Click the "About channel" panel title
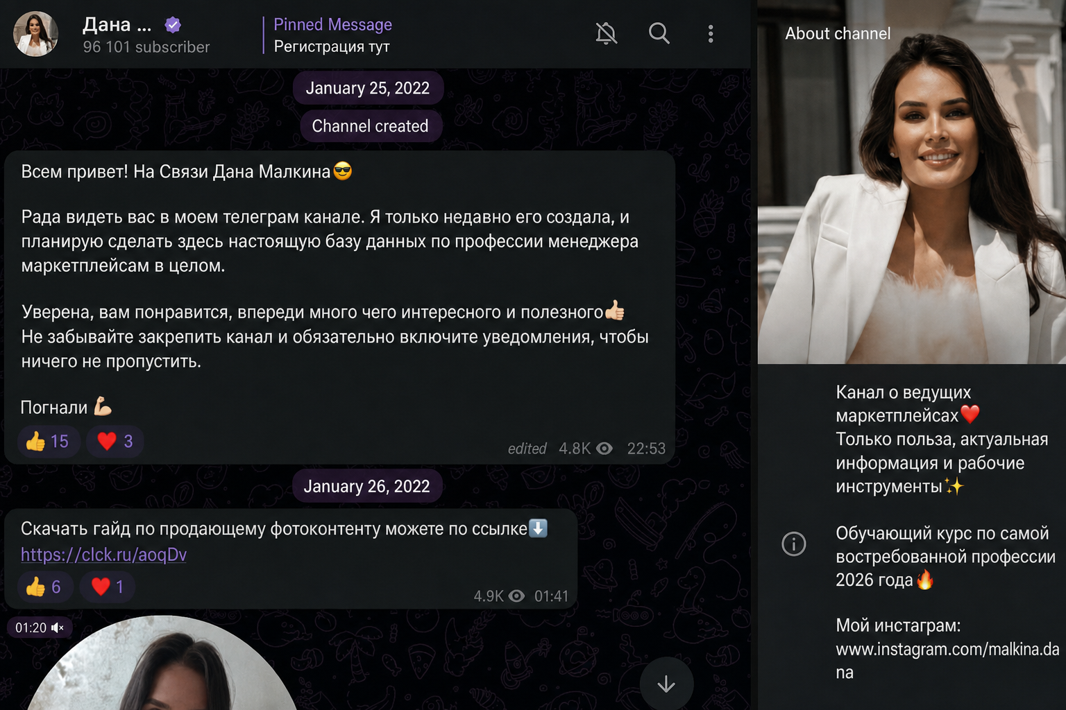 click(x=838, y=33)
